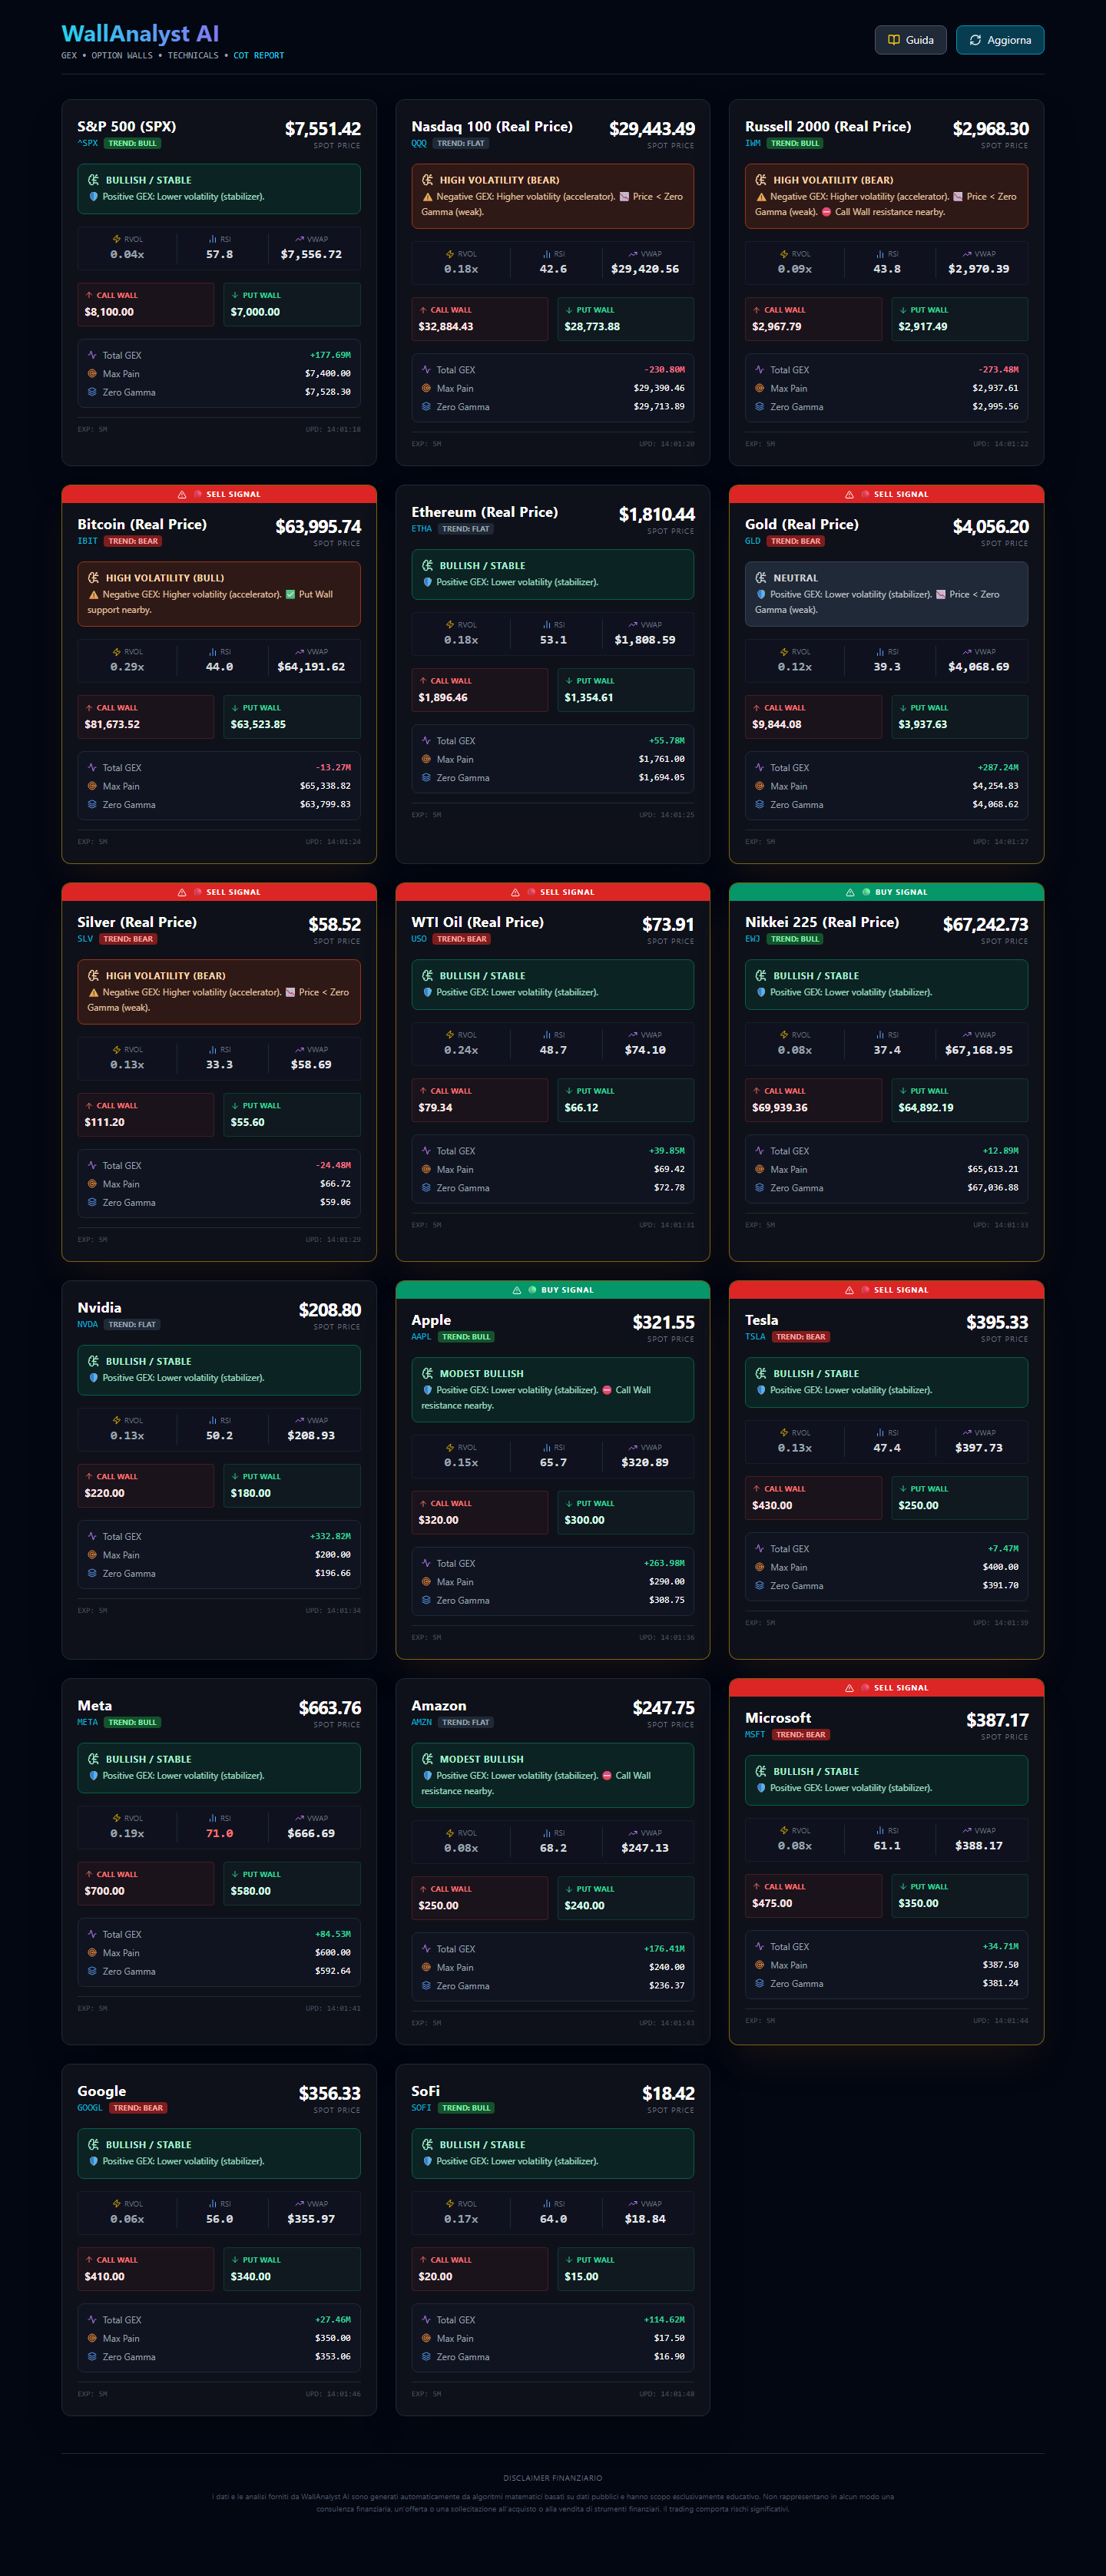Viewport: 1106px width, 2576px height.
Task: Click the Total GEX pulse icon in Gold card
Action: pyautogui.click(x=760, y=768)
